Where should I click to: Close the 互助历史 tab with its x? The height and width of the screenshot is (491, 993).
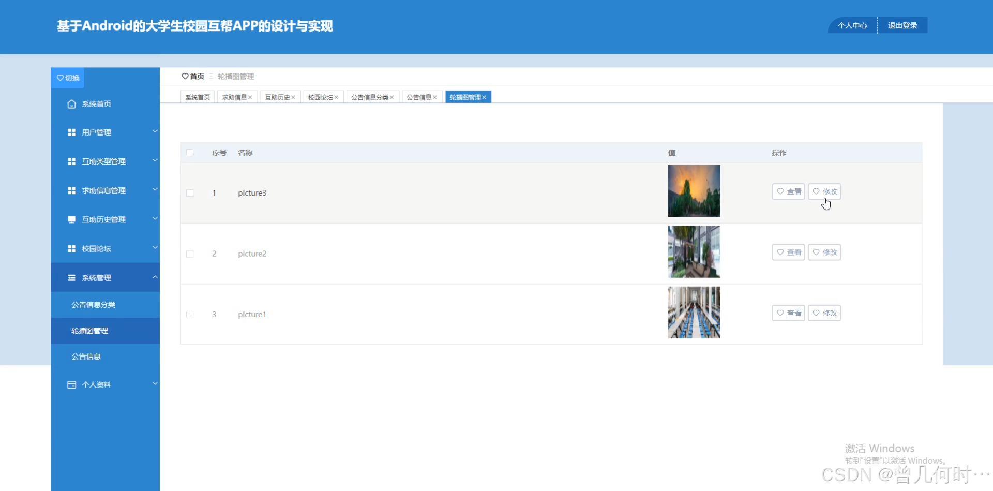293,97
